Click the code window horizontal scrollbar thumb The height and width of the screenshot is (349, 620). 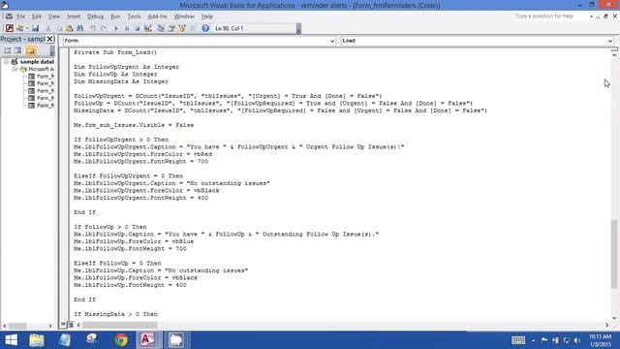click(x=120, y=325)
